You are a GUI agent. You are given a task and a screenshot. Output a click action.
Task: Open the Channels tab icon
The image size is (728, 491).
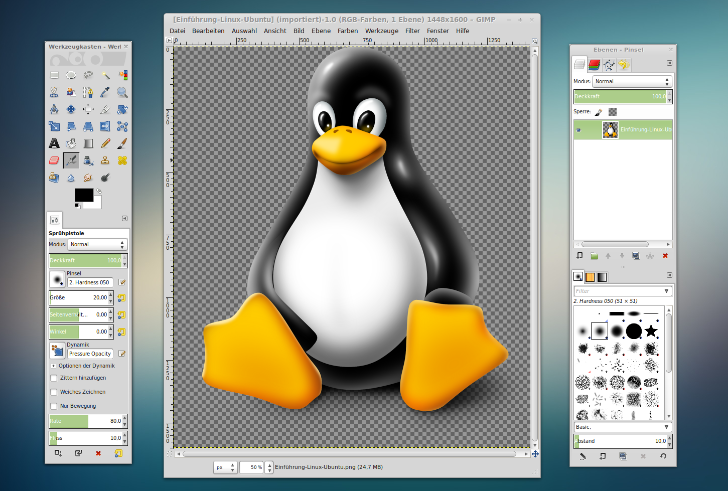point(594,64)
